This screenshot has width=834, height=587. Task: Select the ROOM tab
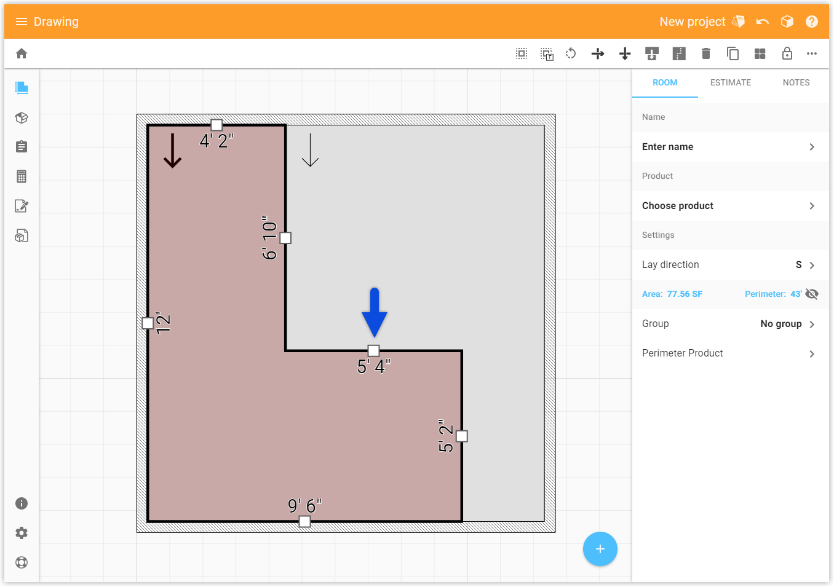665,82
